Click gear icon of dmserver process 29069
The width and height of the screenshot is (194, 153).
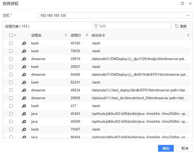[x=24, y=98]
